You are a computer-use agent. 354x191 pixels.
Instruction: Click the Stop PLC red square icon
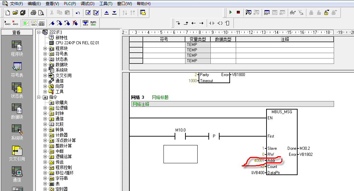pos(238,13)
